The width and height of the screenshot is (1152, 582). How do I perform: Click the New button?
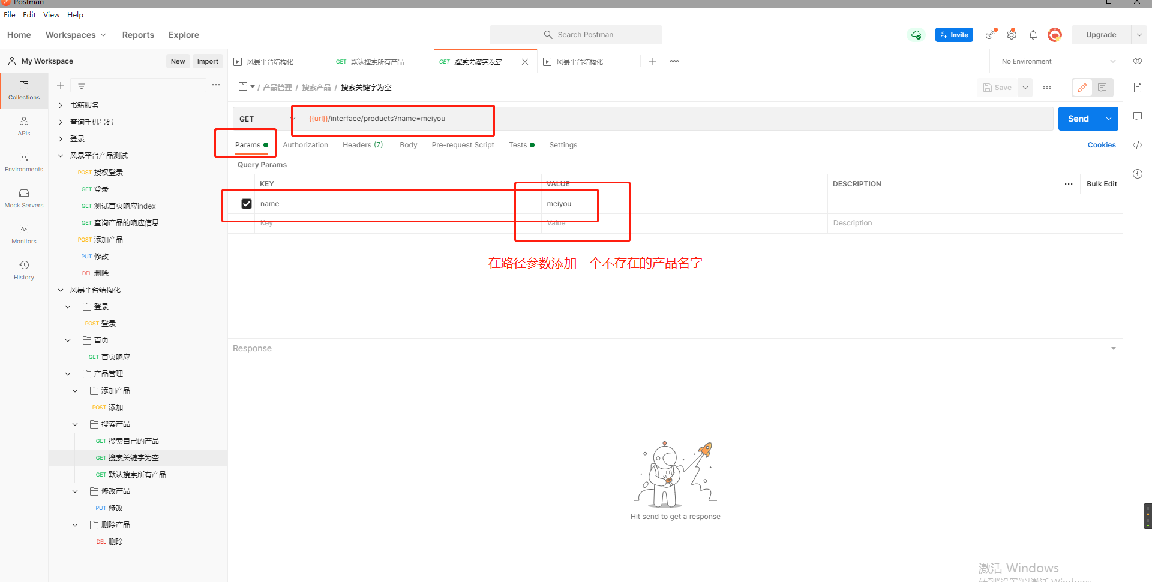click(178, 61)
